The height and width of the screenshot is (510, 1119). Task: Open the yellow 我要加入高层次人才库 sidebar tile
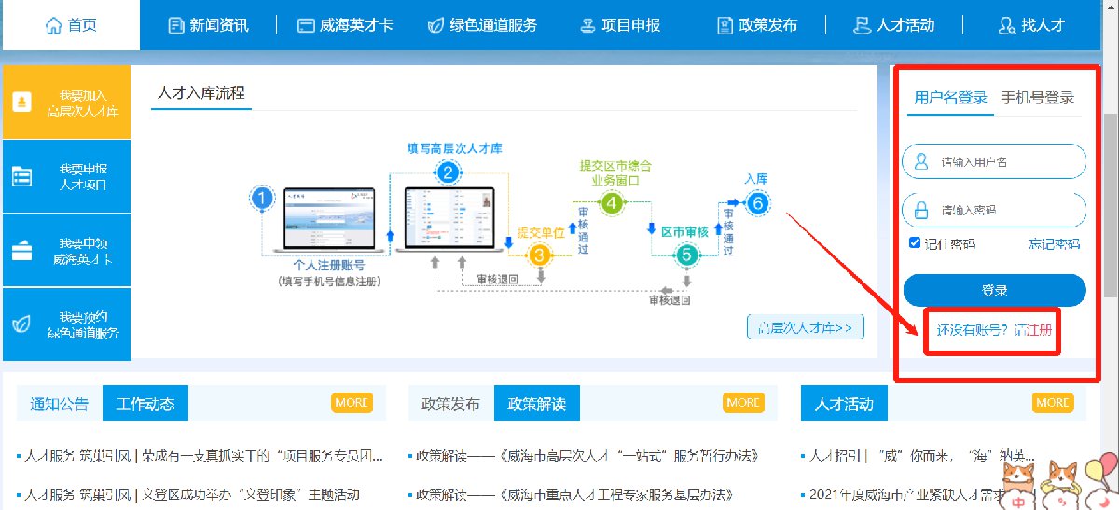click(x=66, y=103)
